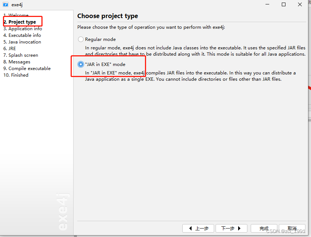311x237 pixels.
Task: Click the 取消 (cancel) button
Action: 292,228
